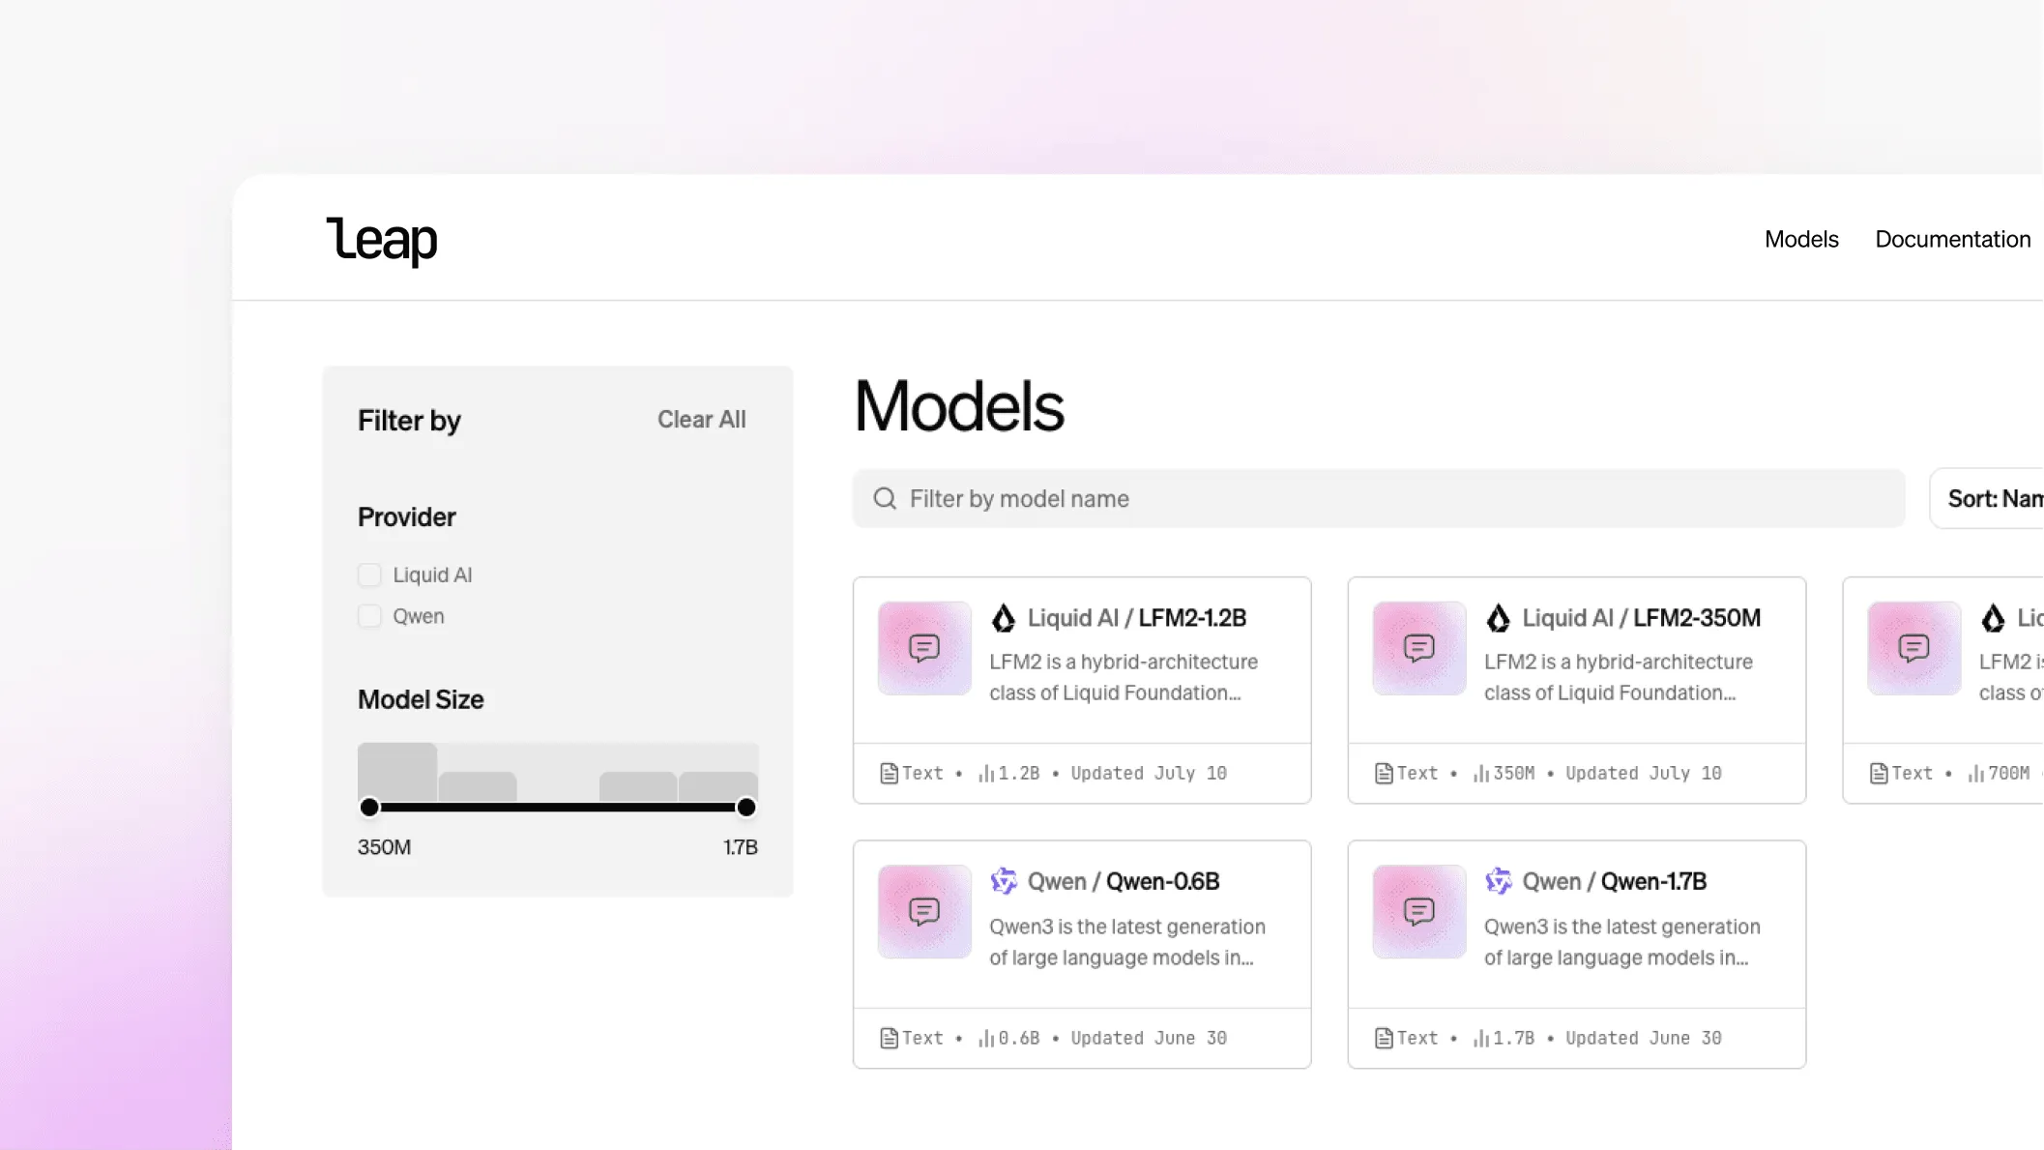The image size is (2044, 1150).
Task: Go to the Documentation page
Action: (x=1952, y=239)
